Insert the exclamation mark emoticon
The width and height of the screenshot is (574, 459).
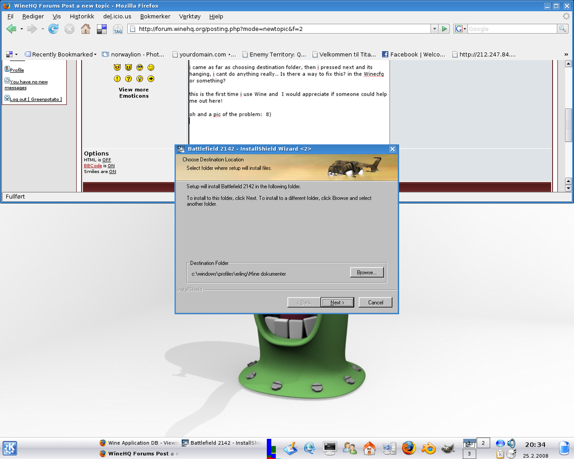[117, 78]
